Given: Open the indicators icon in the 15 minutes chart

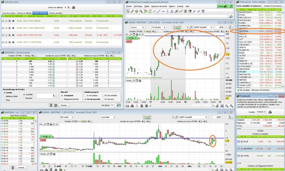Looking at the screenshot, I should [177, 27].
